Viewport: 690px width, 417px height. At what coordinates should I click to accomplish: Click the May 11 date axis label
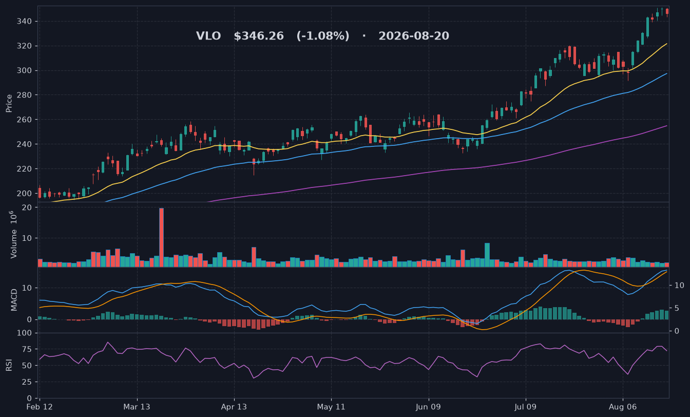(x=331, y=406)
